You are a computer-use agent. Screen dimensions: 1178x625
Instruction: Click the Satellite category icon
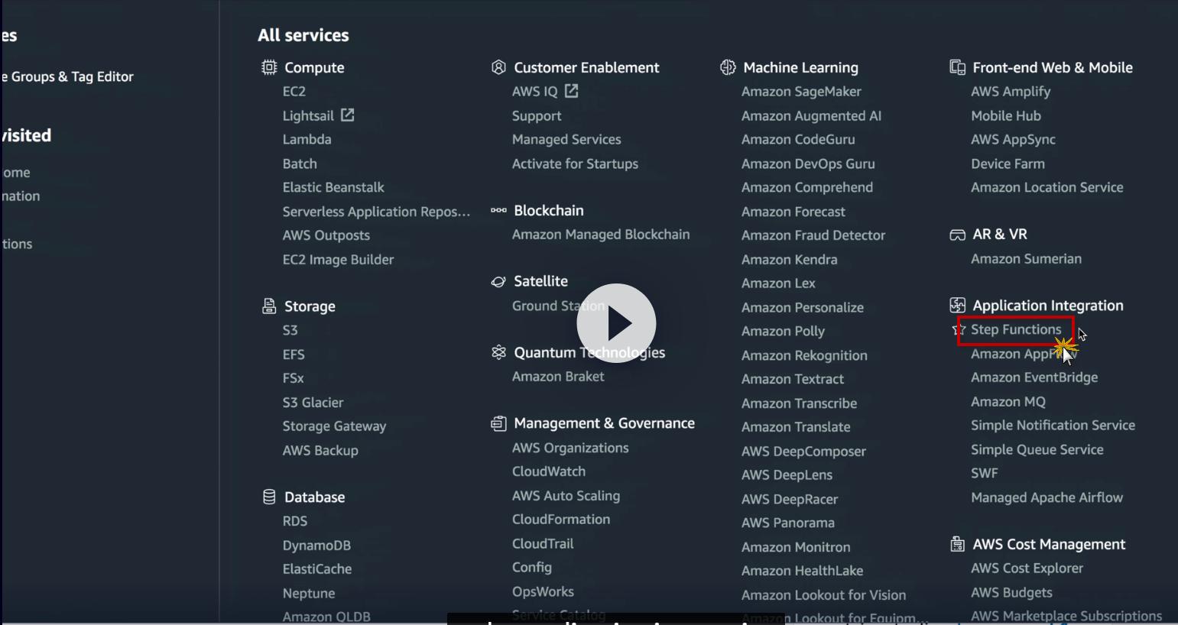498,282
